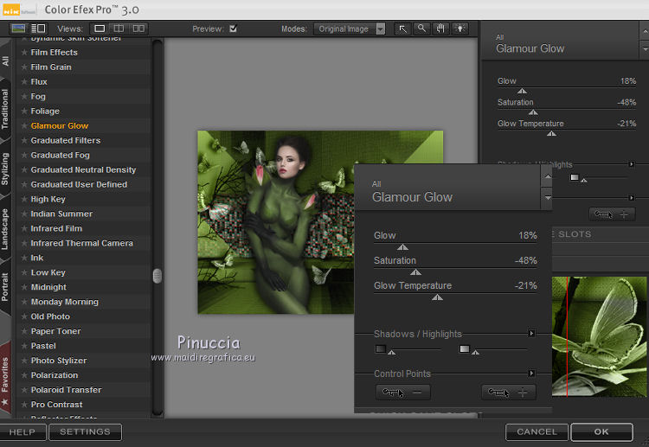
Task: Toggle favorite star for Glamour Glow
Action: [x=24, y=125]
